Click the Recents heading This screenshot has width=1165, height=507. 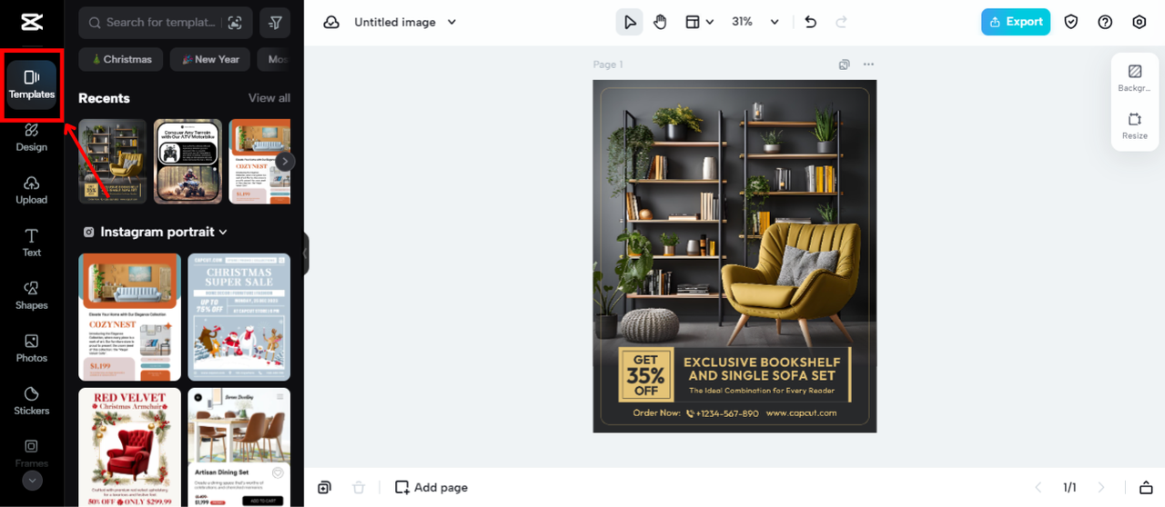coord(104,98)
